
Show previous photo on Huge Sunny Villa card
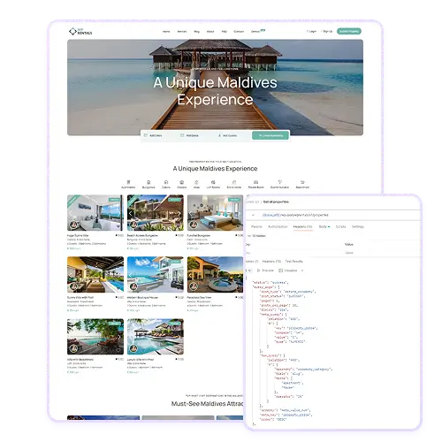[x=71, y=213]
